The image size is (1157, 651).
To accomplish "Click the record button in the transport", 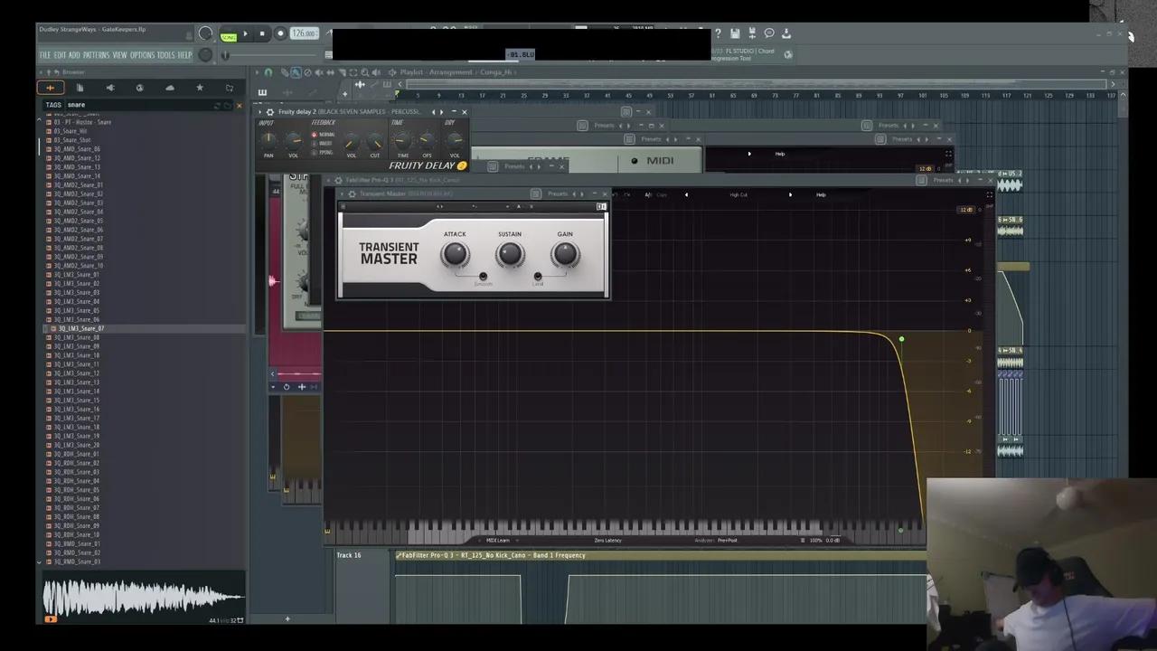I will point(280,33).
